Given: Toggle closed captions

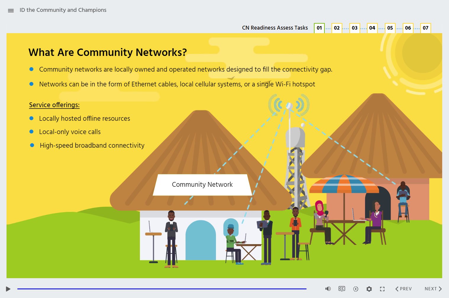Looking at the screenshot, I should (x=342, y=289).
